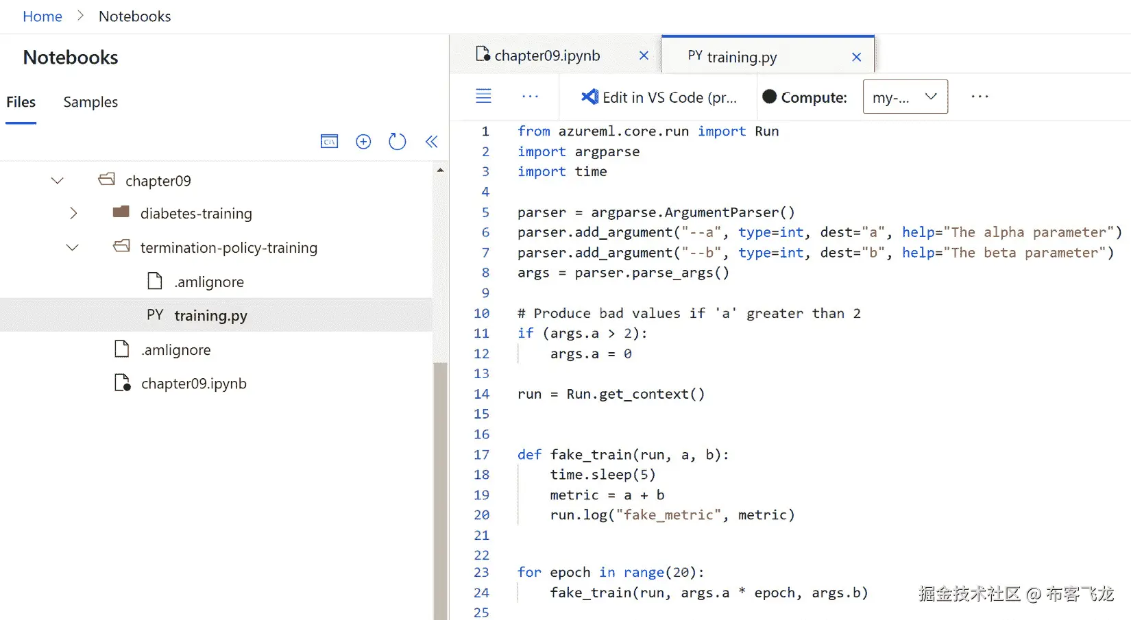
Task: Click the alpha parameter add_argument line
Action: pyautogui.click(x=820, y=232)
